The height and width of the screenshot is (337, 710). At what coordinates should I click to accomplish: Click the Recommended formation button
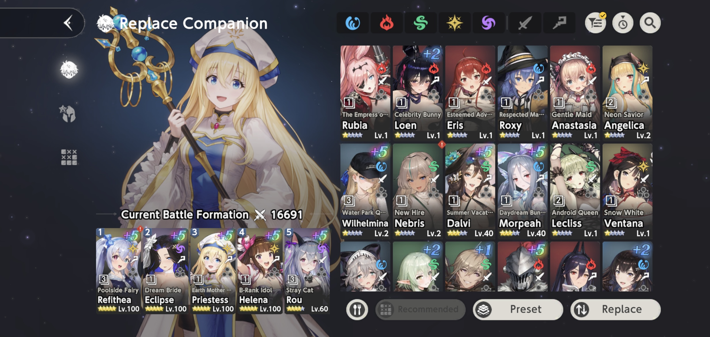point(421,310)
